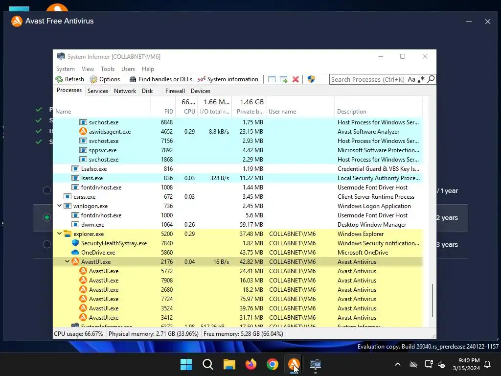
Task: Open System information from toolbar
Action: coord(228,79)
